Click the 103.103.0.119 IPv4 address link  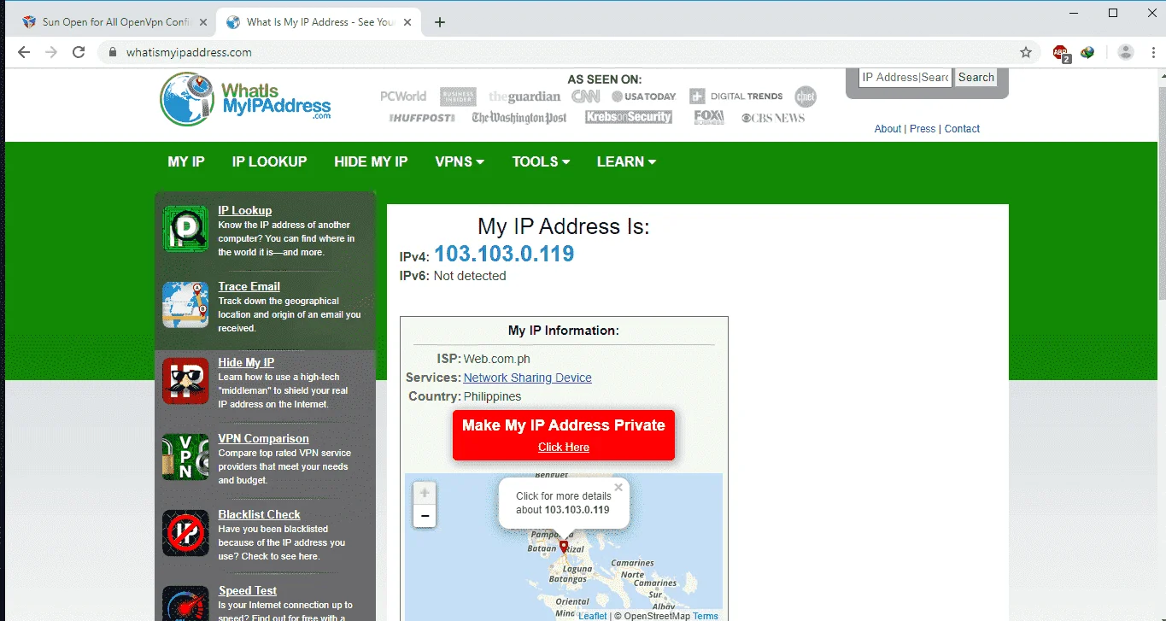click(504, 254)
